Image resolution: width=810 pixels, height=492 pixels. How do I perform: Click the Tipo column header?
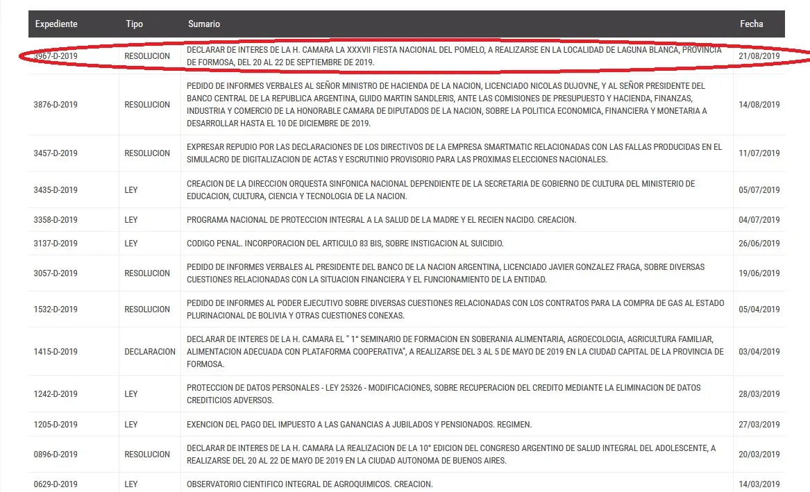pos(135,24)
